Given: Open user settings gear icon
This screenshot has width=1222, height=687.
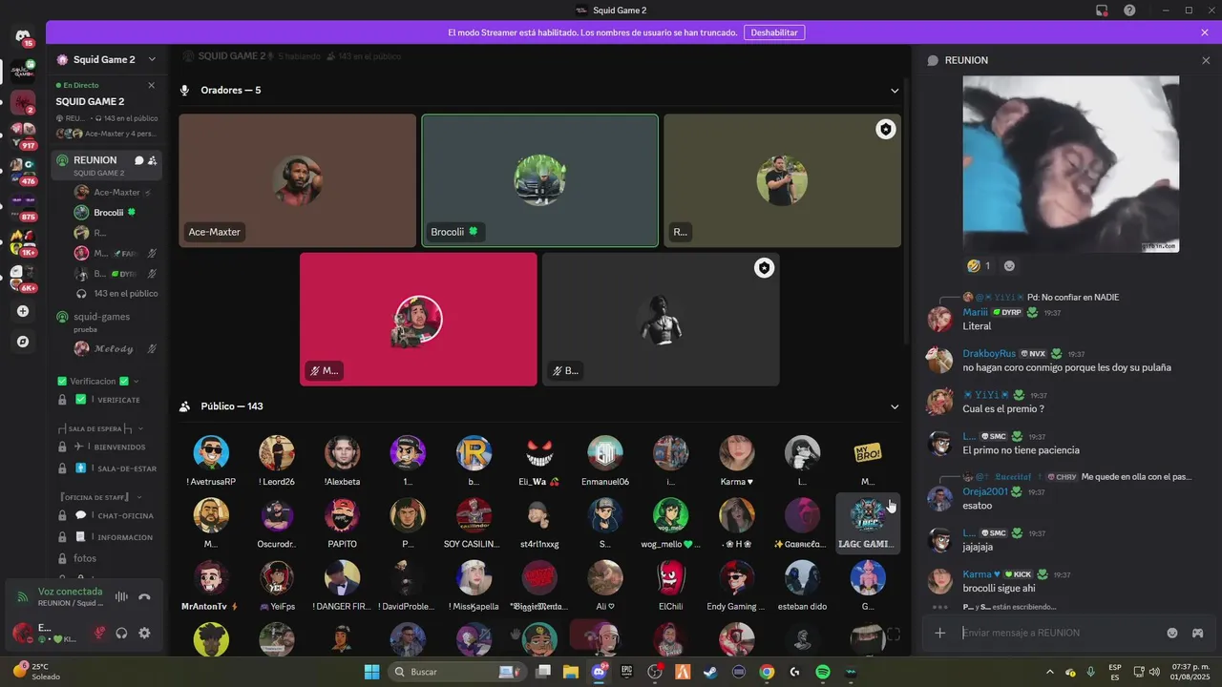Looking at the screenshot, I should point(144,633).
